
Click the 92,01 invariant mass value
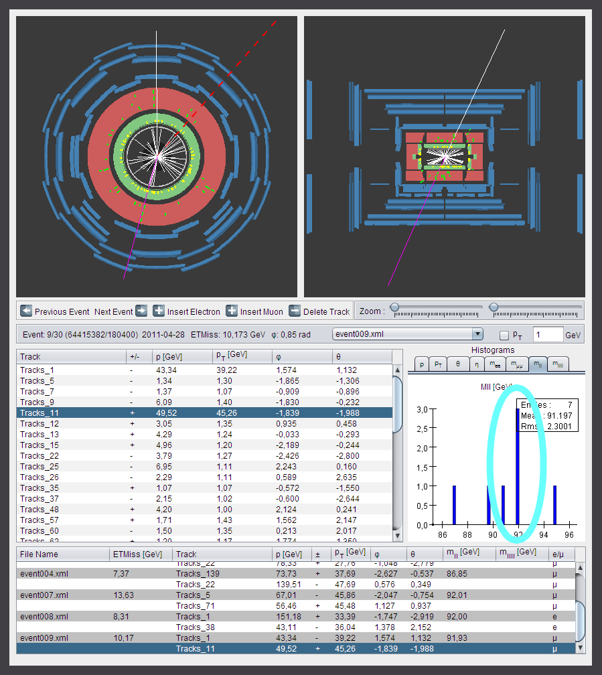[x=457, y=595]
